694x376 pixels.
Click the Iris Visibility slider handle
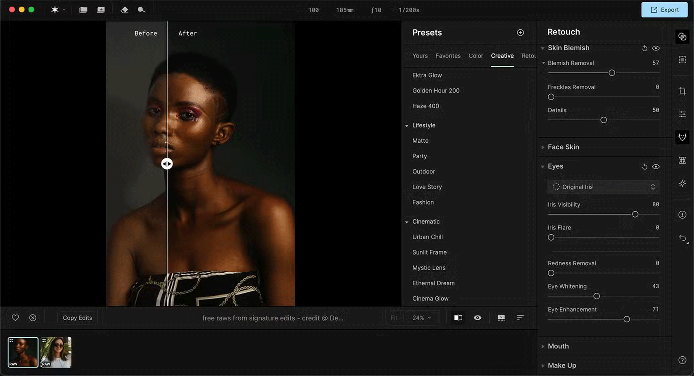pyautogui.click(x=635, y=214)
